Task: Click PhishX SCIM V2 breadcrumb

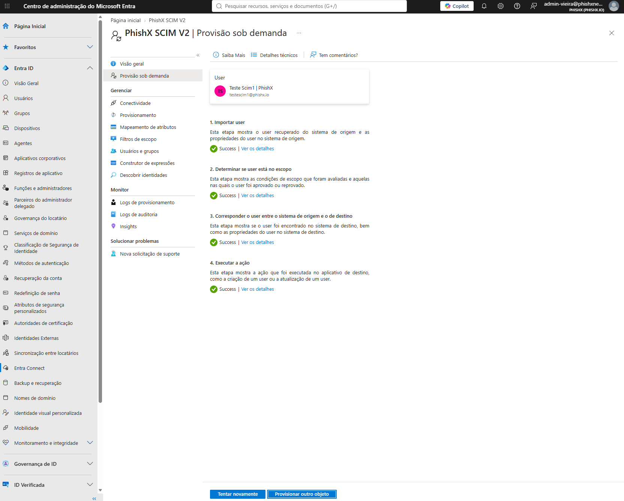Action: tap(167, 20)
